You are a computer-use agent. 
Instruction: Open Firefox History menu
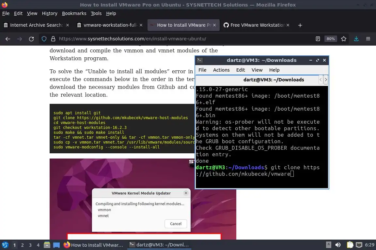coord(50,13)
